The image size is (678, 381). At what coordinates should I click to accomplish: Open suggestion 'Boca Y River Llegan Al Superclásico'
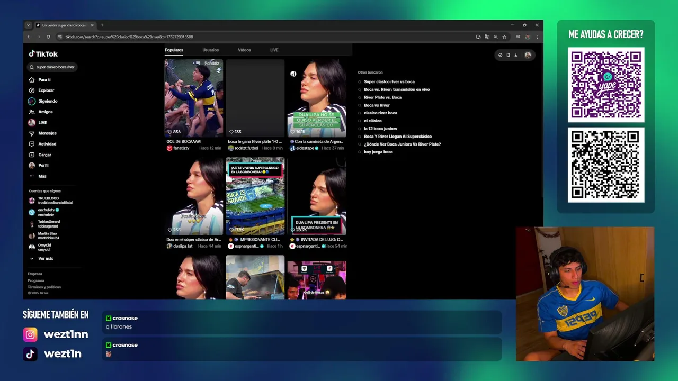click(x=398, y=137)
